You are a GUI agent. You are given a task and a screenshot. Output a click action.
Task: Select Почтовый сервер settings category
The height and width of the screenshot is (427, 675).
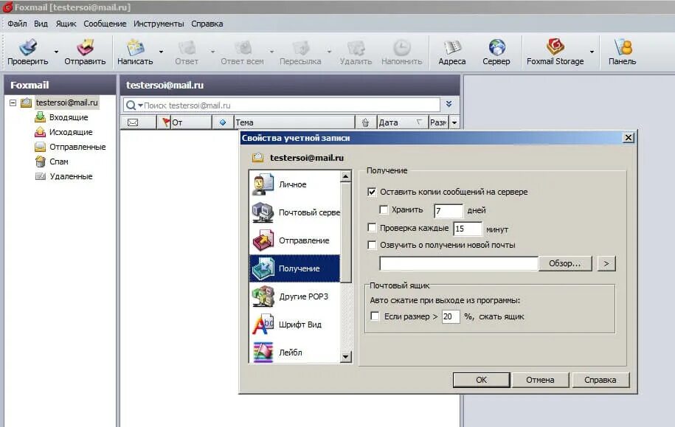[294, 212]
